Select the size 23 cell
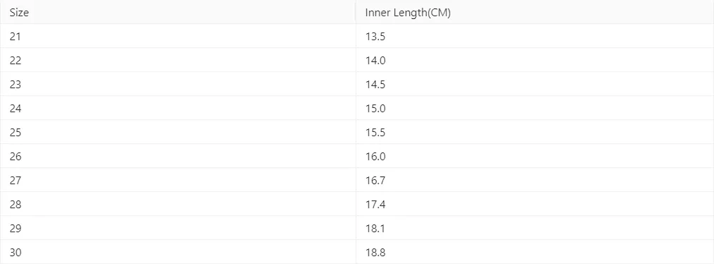 (x=178, y=84)
